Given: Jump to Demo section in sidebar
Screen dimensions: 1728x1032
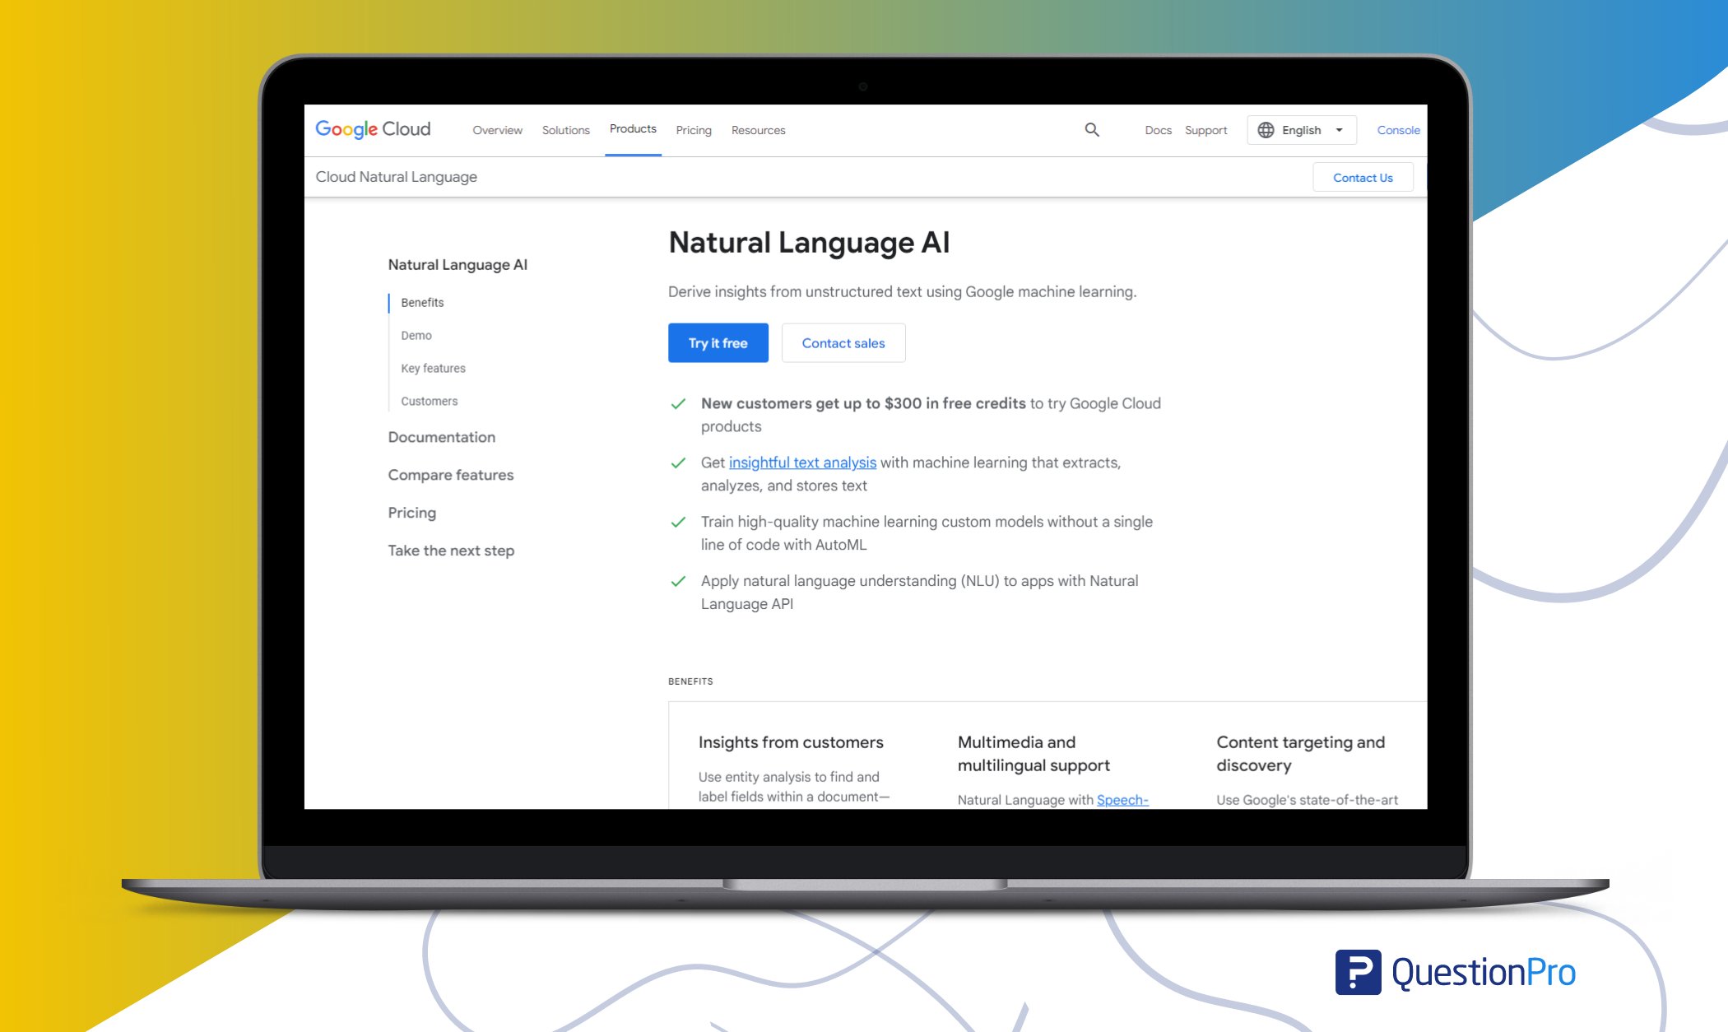Looking at the screenshot, I should click(x=416, y=336).
